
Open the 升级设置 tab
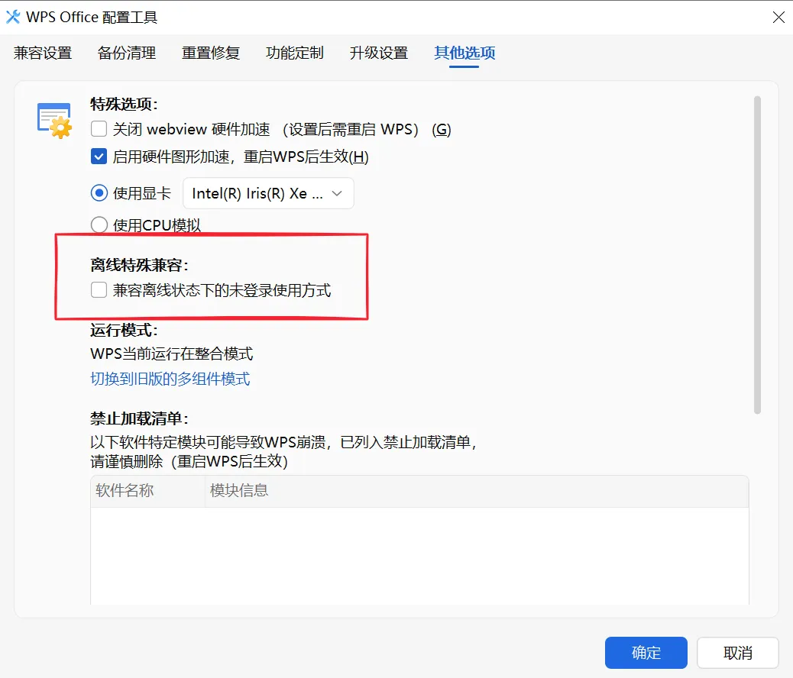(378, 53)
